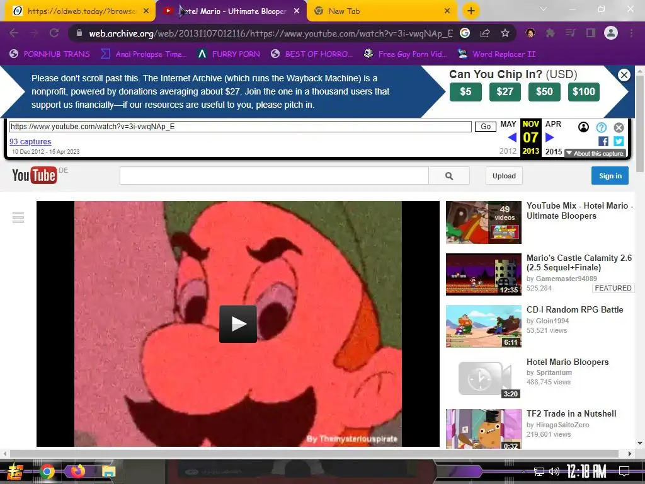Screen dimensions: 645x484
Task: Close the Hotel Mario tab
Action: (x=297, y=11)
